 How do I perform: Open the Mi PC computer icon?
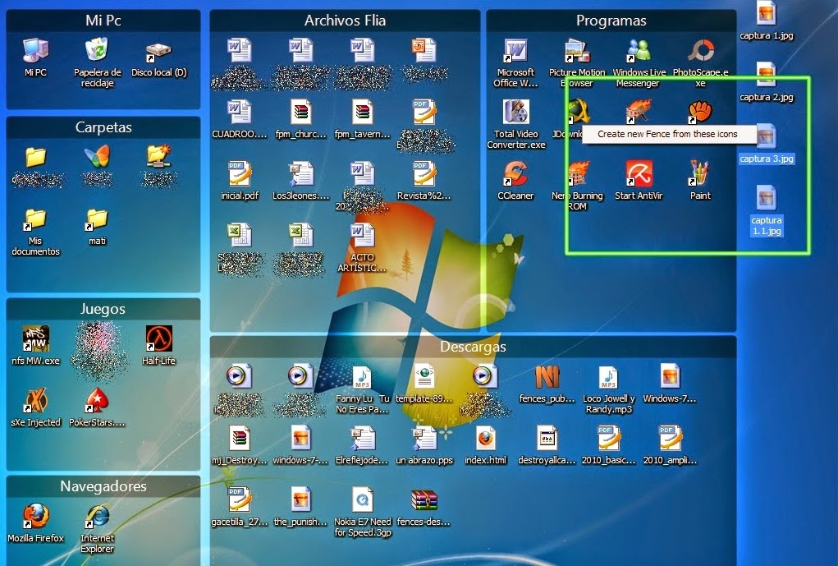click(x=36, y=52)
